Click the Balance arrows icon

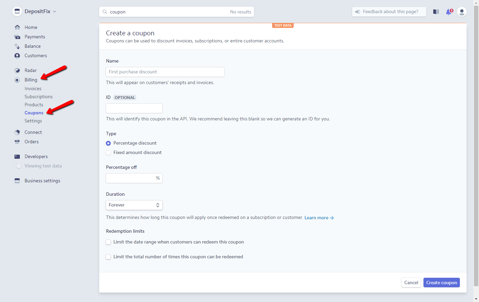pyautogui.click(x=17, y=46)
